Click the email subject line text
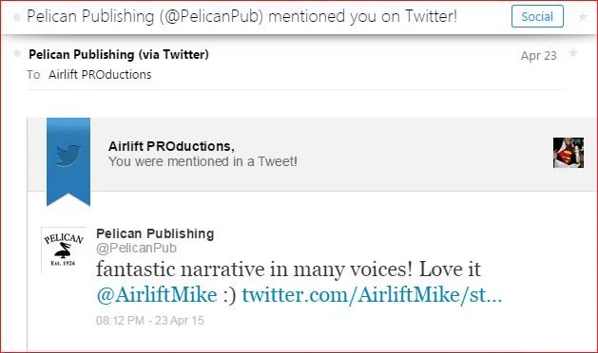The height and width of the screenshot is (353, 598). tap(241, 16)
